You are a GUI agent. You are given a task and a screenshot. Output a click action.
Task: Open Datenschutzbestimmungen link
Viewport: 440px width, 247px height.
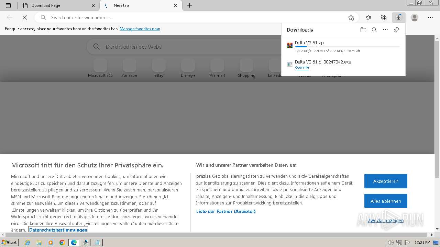pos(58,230)
